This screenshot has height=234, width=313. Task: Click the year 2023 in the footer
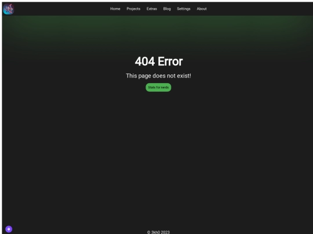[x=165, y=232]
